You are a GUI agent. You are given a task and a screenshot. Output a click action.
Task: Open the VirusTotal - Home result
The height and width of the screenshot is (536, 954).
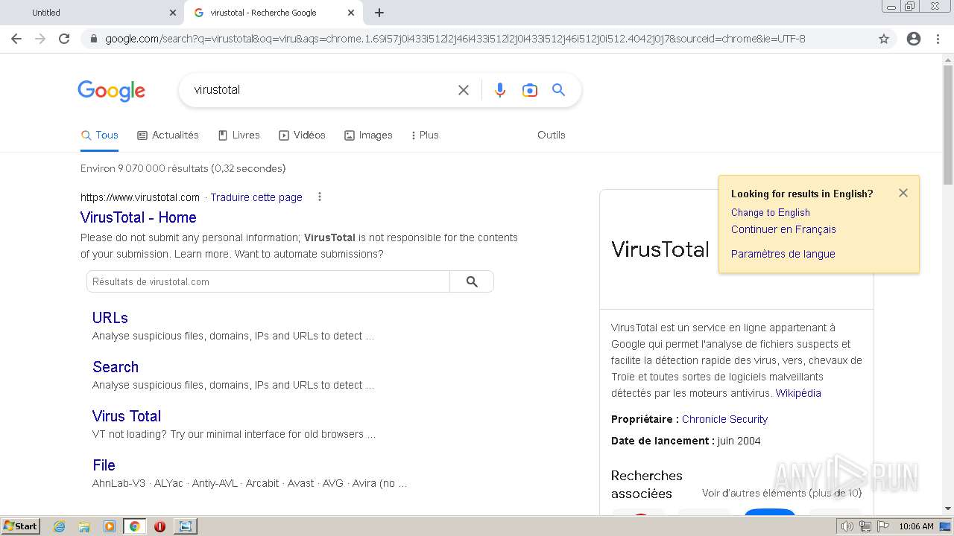[139, 217]
